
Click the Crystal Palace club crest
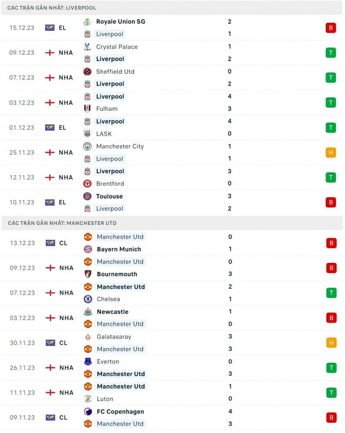88,47
